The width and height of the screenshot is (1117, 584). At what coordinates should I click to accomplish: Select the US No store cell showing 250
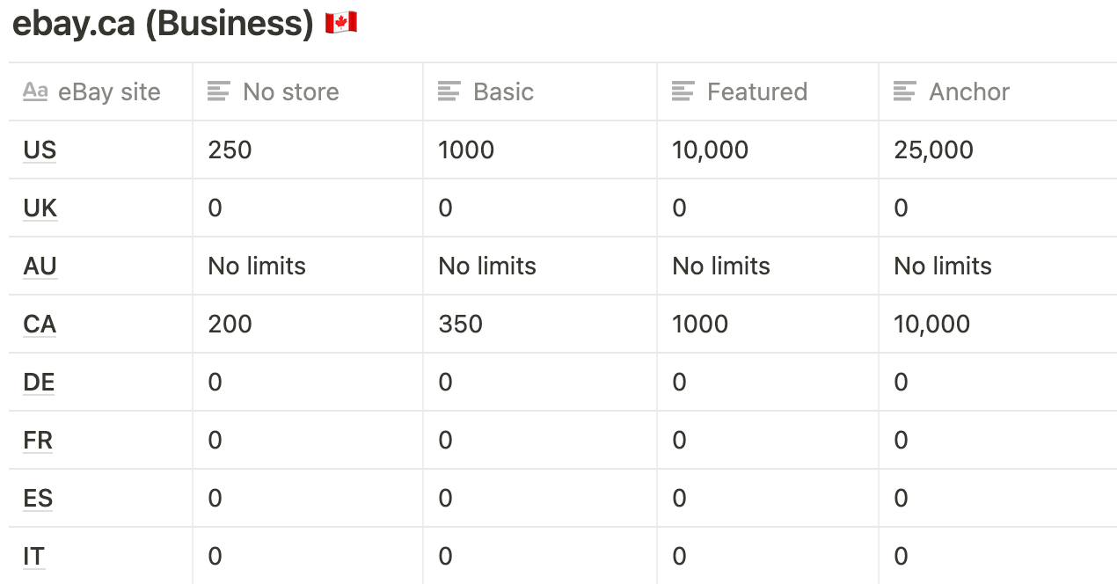308,150
